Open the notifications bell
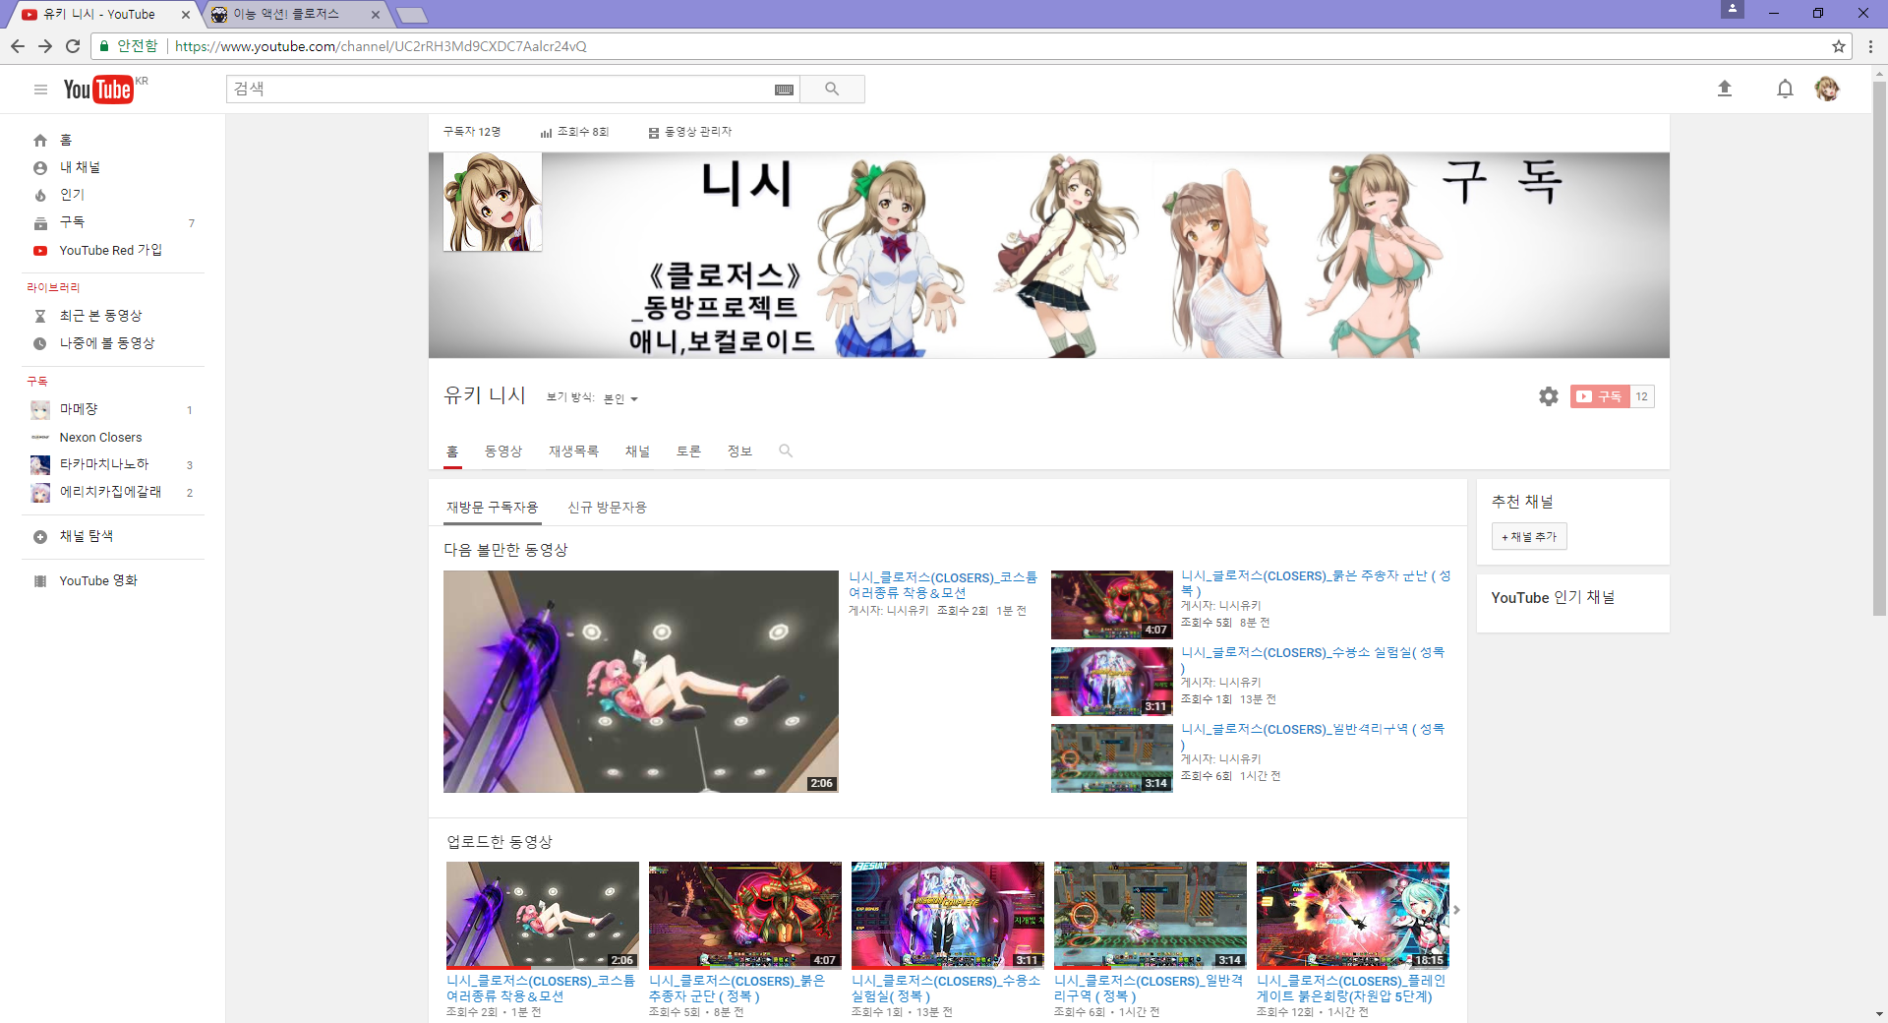This screenshot has height=1023, width=1888. (1785, 89)
